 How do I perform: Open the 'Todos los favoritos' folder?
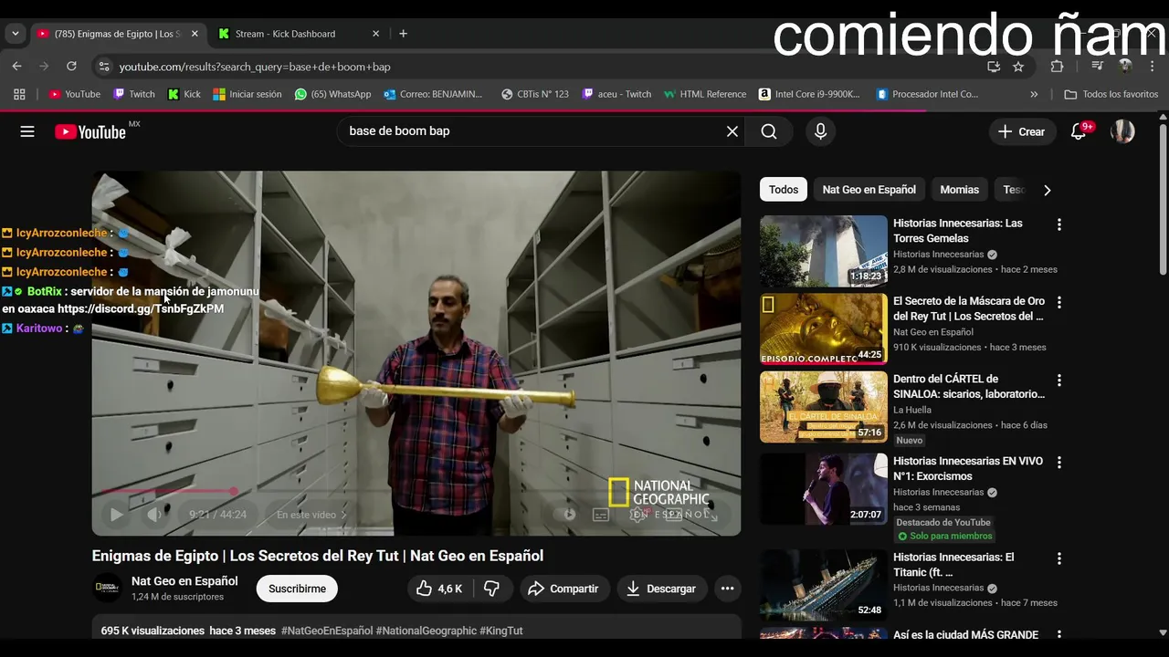click(1111, 94)
